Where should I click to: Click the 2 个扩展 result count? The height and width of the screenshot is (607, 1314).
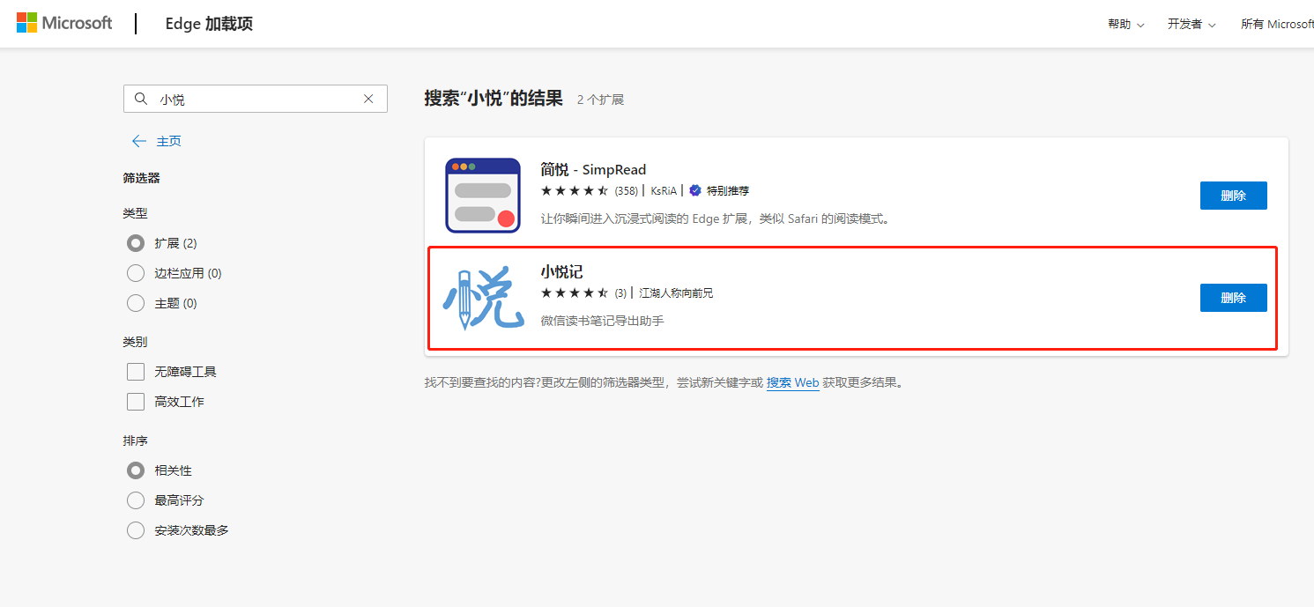pyautogui.click(x=600, y=100)
